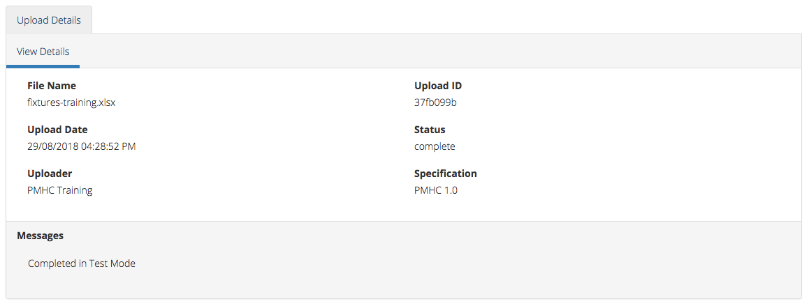This screenshot has height=306, width=809.
Task: Click the PMHC 1.0 specification value
Action: pos(436,190)
